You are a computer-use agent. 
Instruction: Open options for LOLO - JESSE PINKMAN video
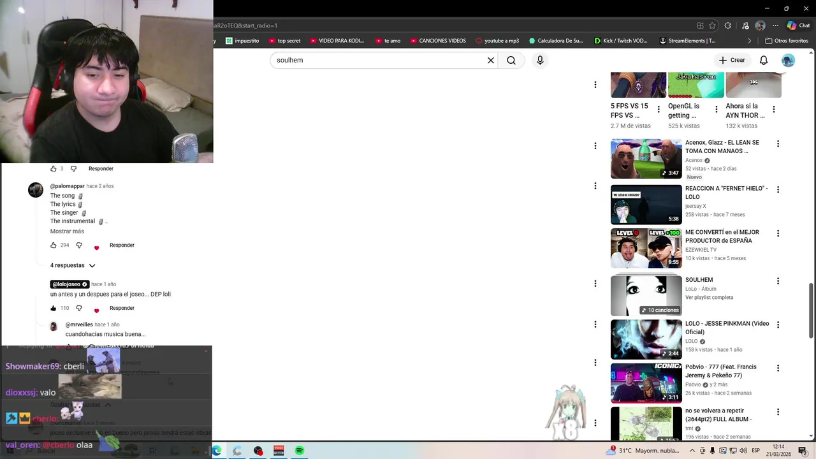[778, 325]
